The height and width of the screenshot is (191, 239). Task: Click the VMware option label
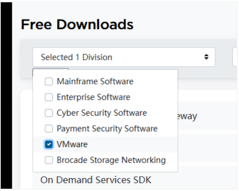[72, 144]
